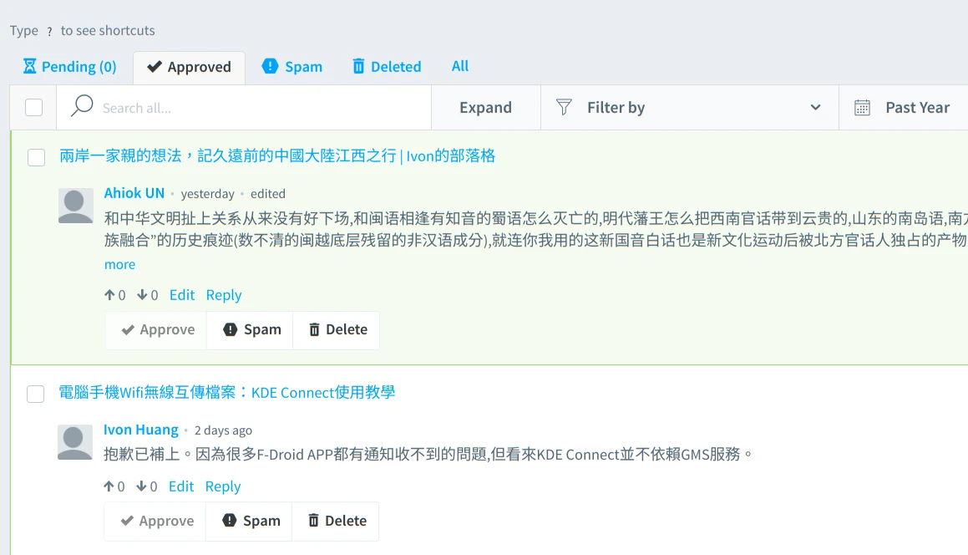Image resolution: width=968 pixels, height=555 pixels.
Task: Click the magnifying glass search icon
Action: click(82, 106)
